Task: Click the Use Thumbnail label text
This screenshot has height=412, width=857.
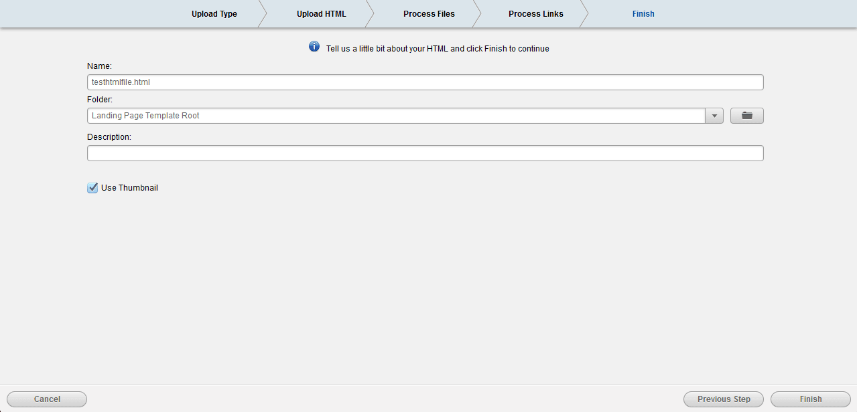Action: (x=129, y=187)
